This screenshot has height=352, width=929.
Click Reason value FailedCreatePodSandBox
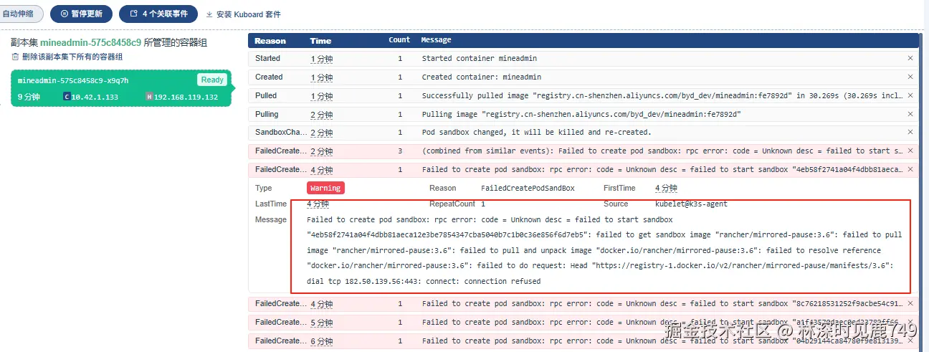[x=528, y=188]
